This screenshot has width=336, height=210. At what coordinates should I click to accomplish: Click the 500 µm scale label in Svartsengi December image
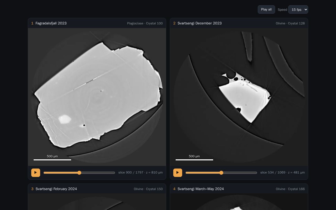(x=194, y=156)
